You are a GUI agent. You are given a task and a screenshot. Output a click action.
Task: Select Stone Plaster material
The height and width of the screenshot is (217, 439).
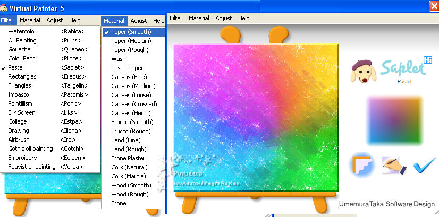pos(133,158)
